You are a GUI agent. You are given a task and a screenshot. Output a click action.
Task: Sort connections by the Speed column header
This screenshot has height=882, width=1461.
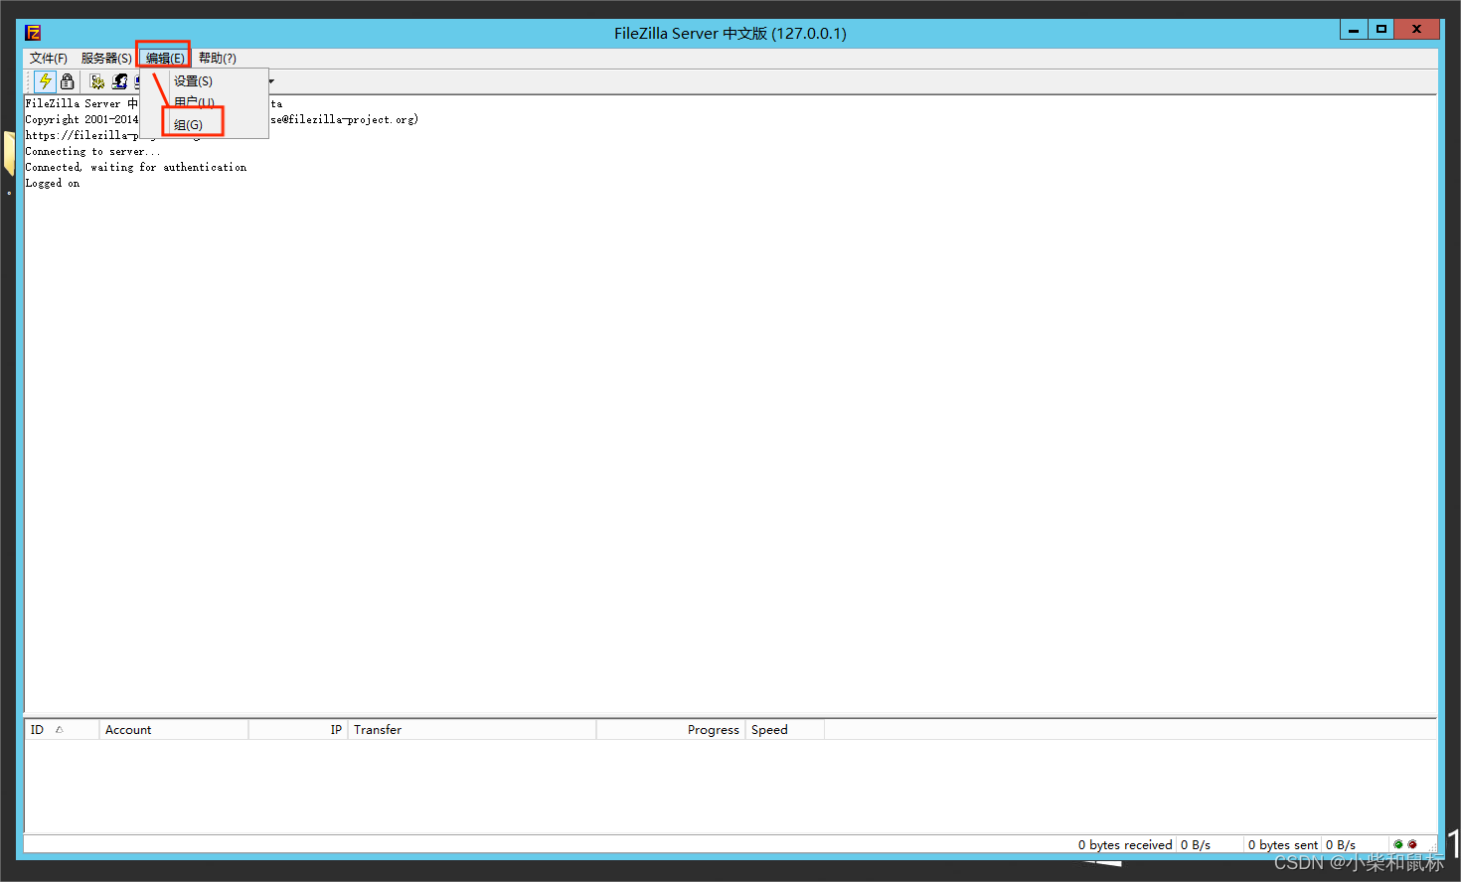tap(785, 729)
